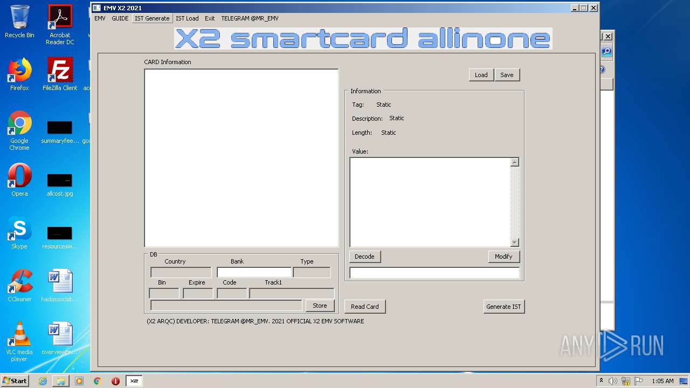Click the volume speaker tray icon
The height and width of the screenshot is (388, 690).
613,381
